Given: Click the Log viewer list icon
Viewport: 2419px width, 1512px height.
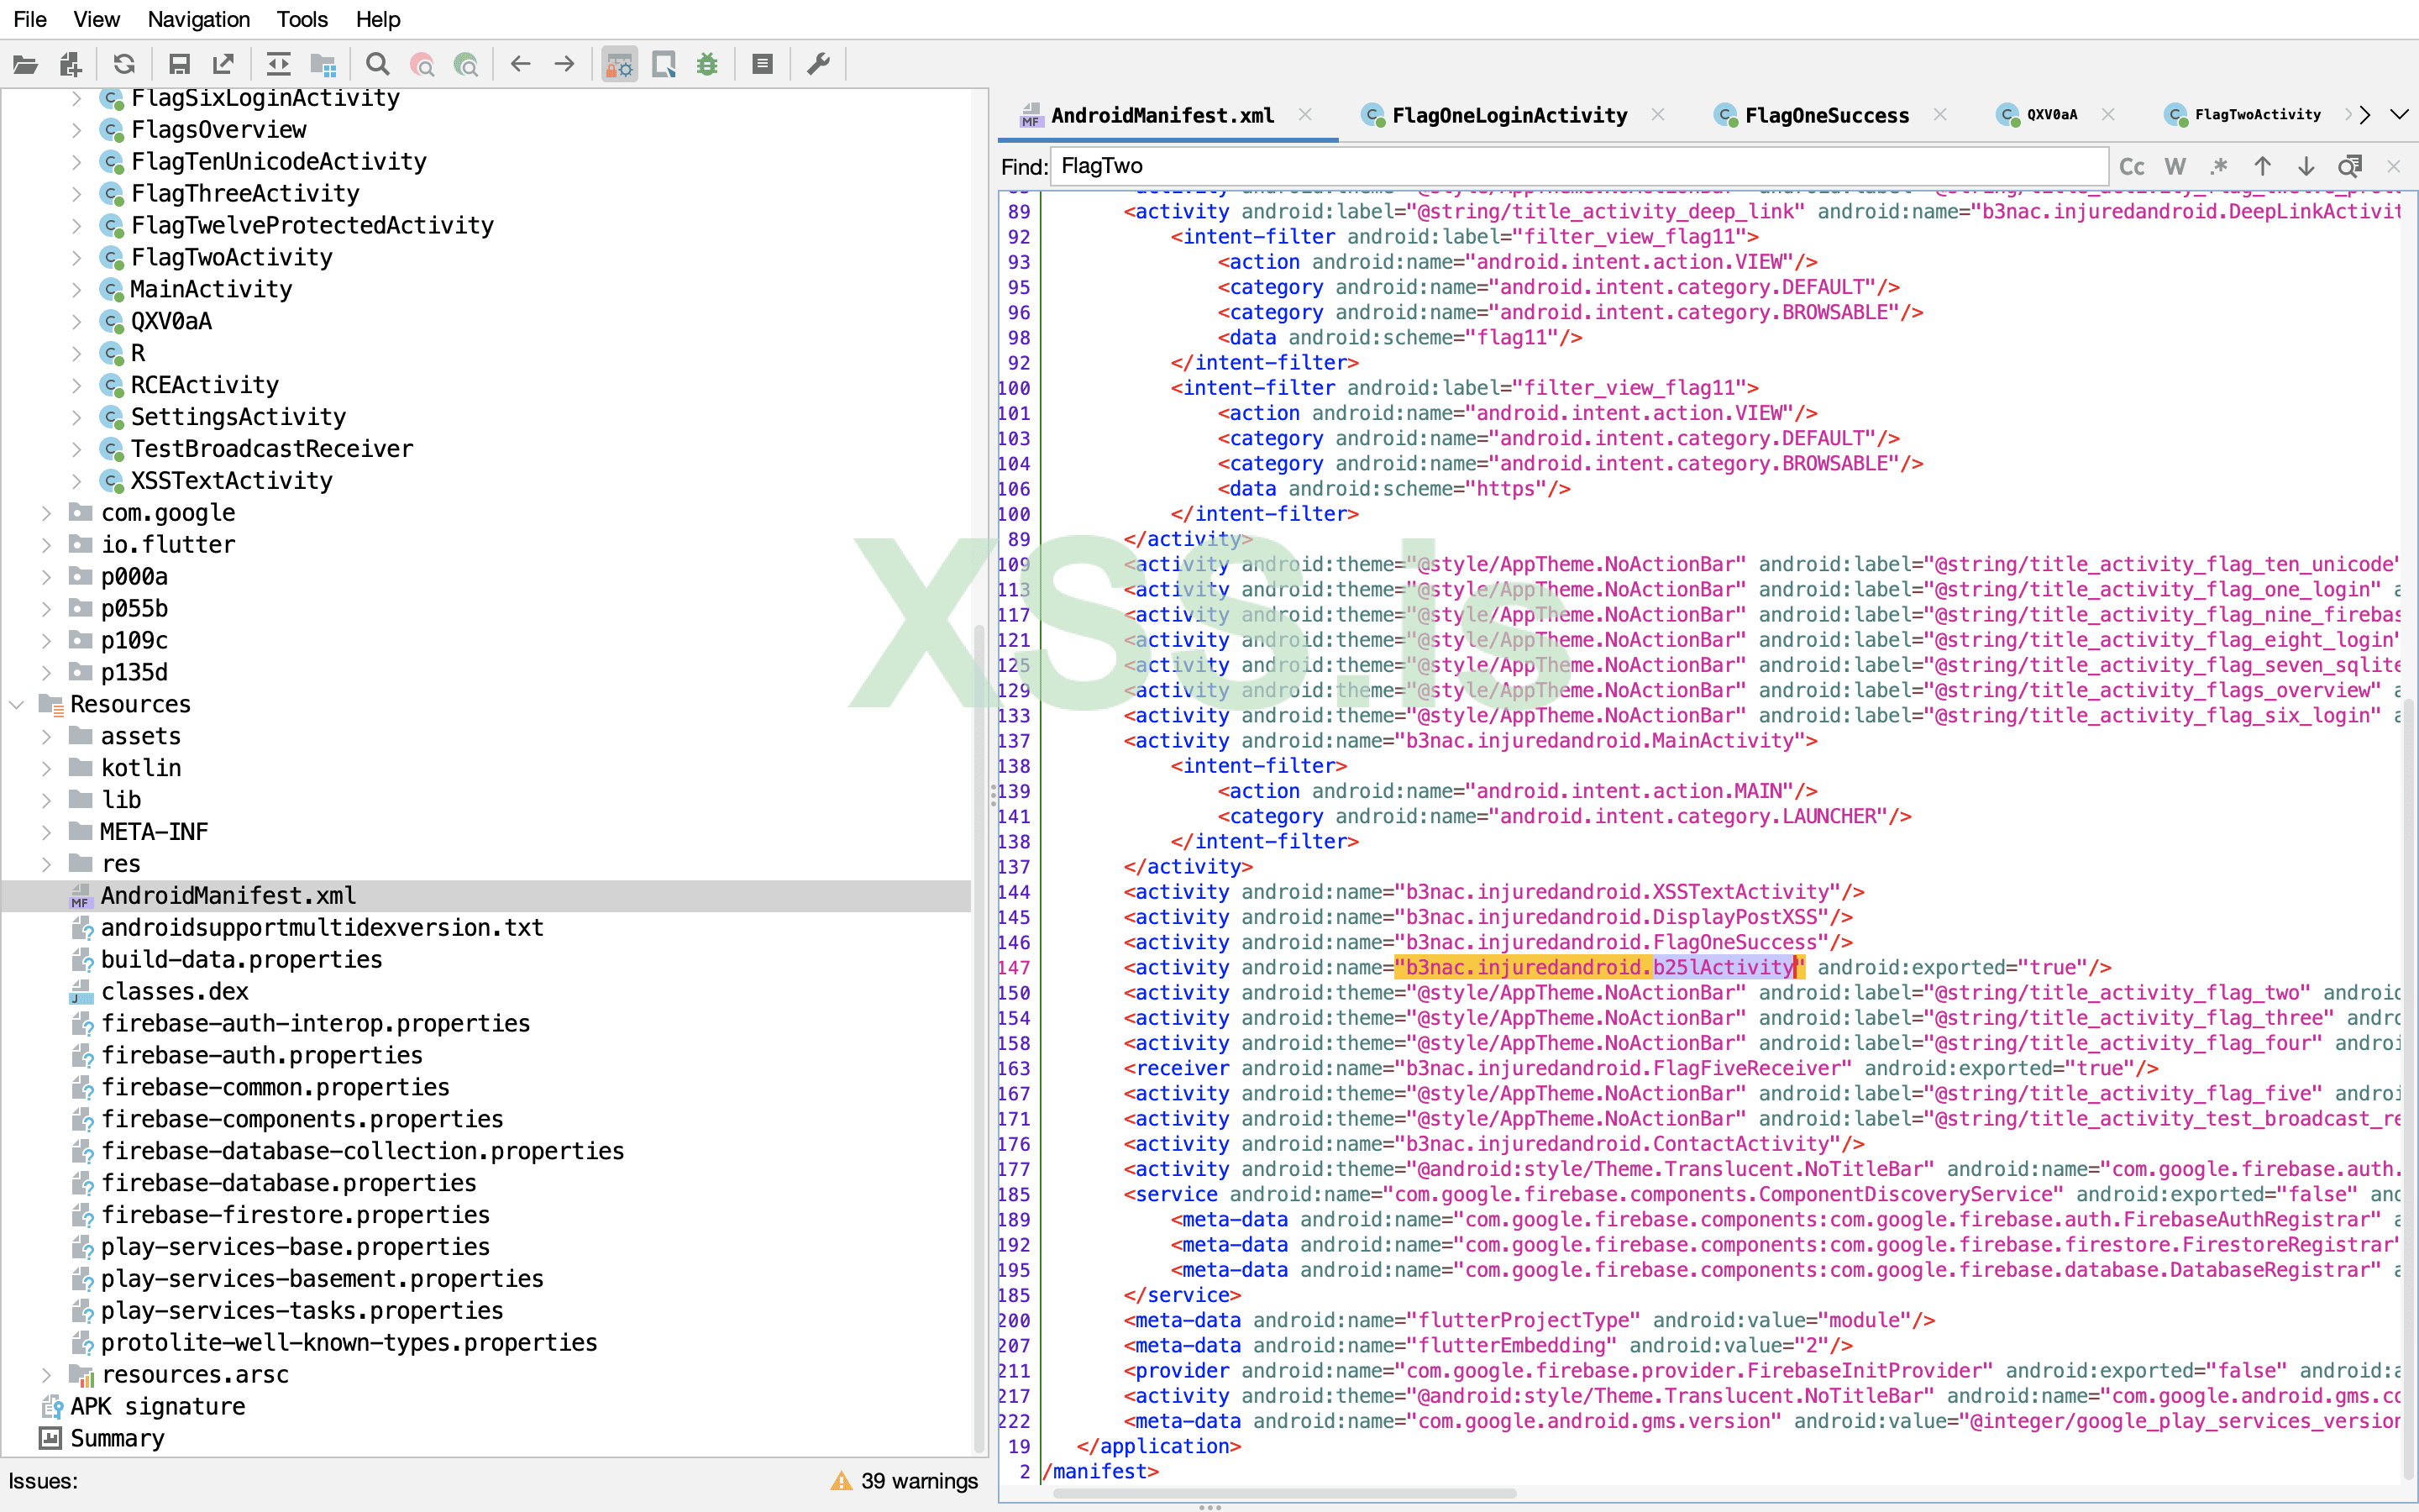Looking at the screenshot, I should 763,65.
